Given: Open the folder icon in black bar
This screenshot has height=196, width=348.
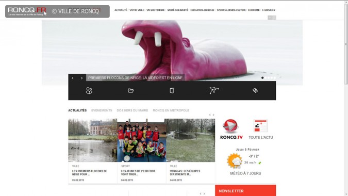Looking at the screenshot, I should pyautogui.click(x=131, y=91).
